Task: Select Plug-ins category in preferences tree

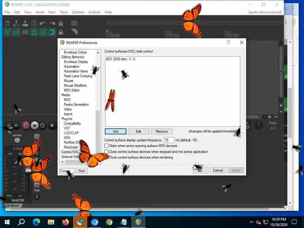Action: coord(67,119)
